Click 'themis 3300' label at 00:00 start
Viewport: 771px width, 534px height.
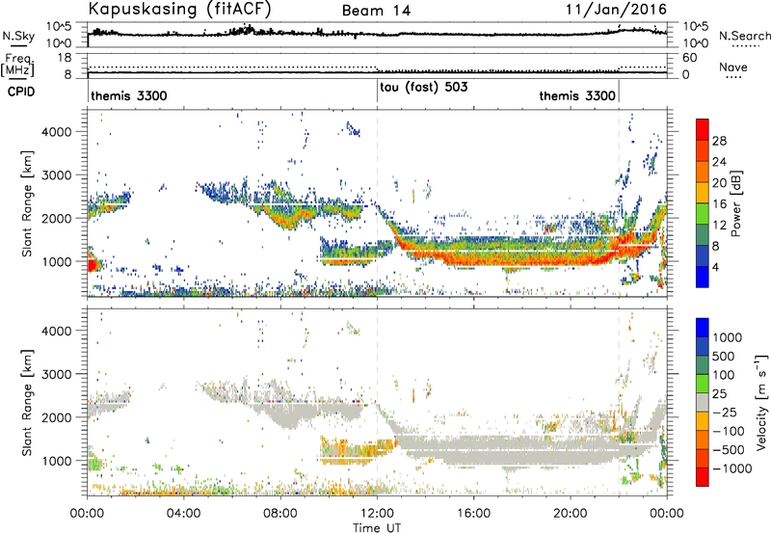point(129,95)
